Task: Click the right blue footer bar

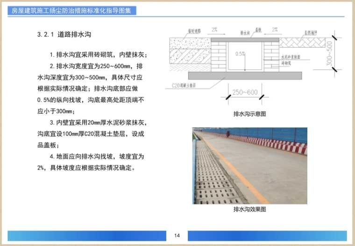Action: 267,236
